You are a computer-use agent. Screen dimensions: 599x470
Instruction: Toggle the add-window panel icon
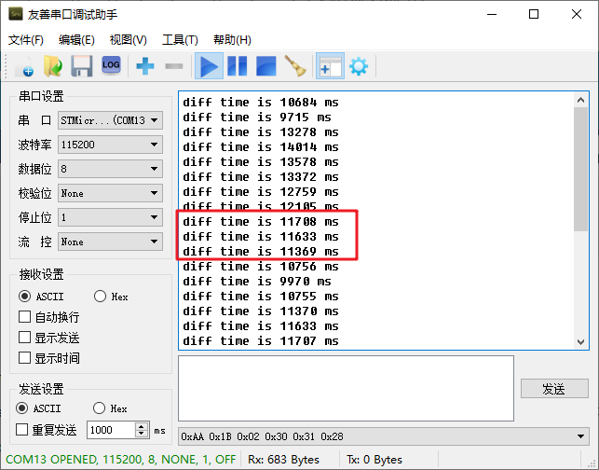(x=330, y=66)
